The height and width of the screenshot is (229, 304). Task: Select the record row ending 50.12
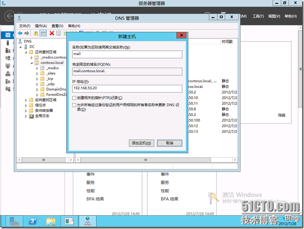click(x=212, y=126)
